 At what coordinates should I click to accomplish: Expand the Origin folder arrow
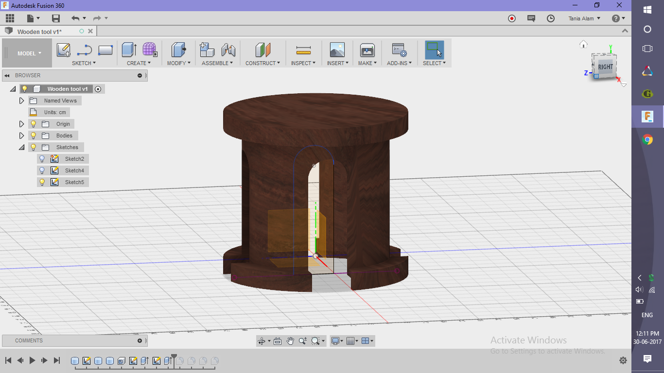point(21,124)
